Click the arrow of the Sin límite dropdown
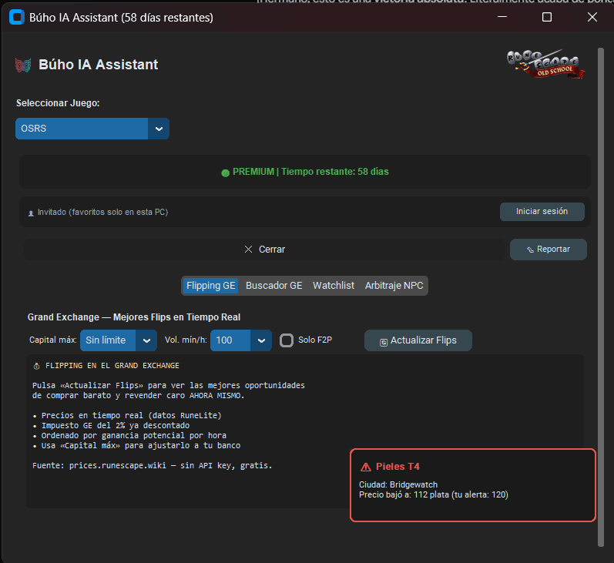The height and width of the screenshot is (563, 614). pos(146,340)
